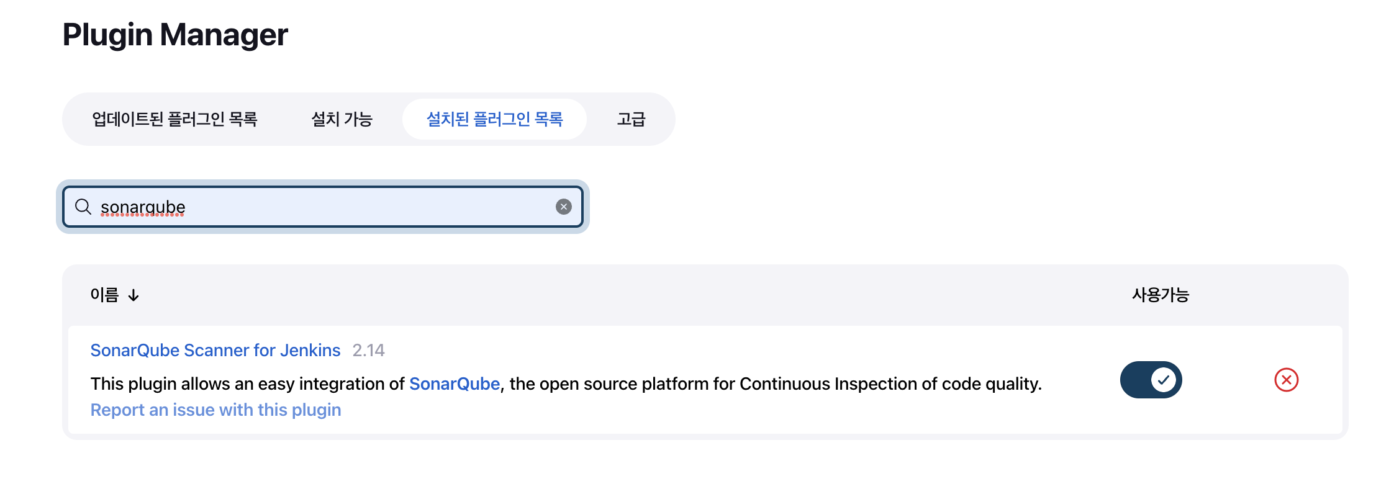
Task: Click the blank cell between toggle and uninstall
Action: [x=1228, y=380]
